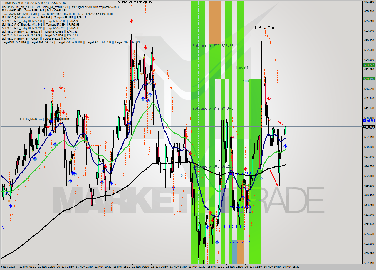Click the '0 New Sell wave started' text
This screenshot has width=376, height=270.
coord(135,1)
